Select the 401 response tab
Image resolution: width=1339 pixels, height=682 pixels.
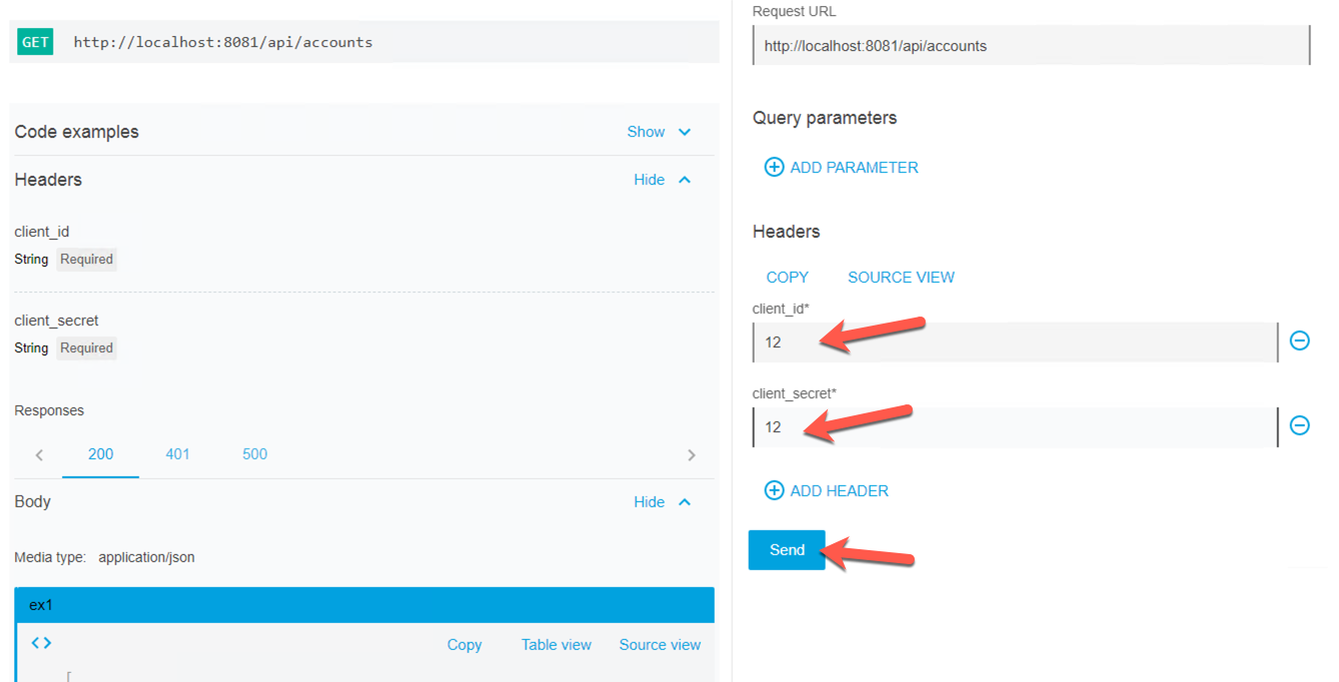[178, 454]
